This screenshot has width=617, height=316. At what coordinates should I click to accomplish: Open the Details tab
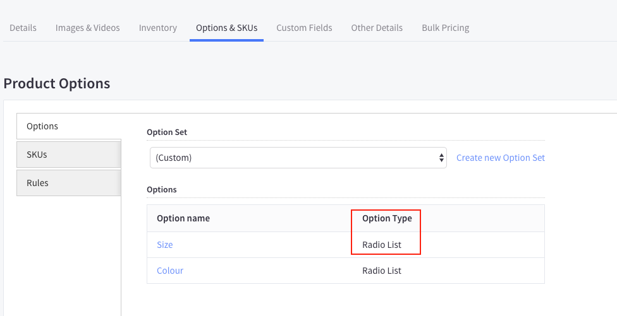(x=23, y=28)
